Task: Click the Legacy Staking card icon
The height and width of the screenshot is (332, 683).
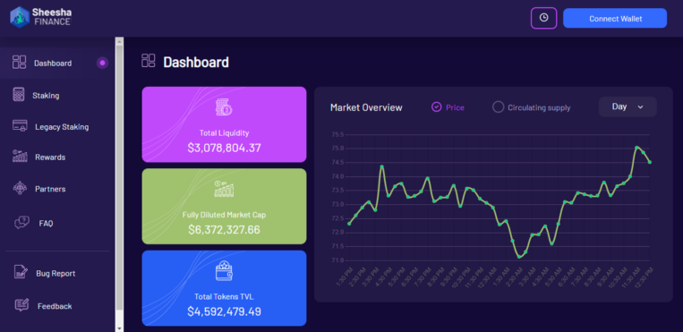Action: 20,125
